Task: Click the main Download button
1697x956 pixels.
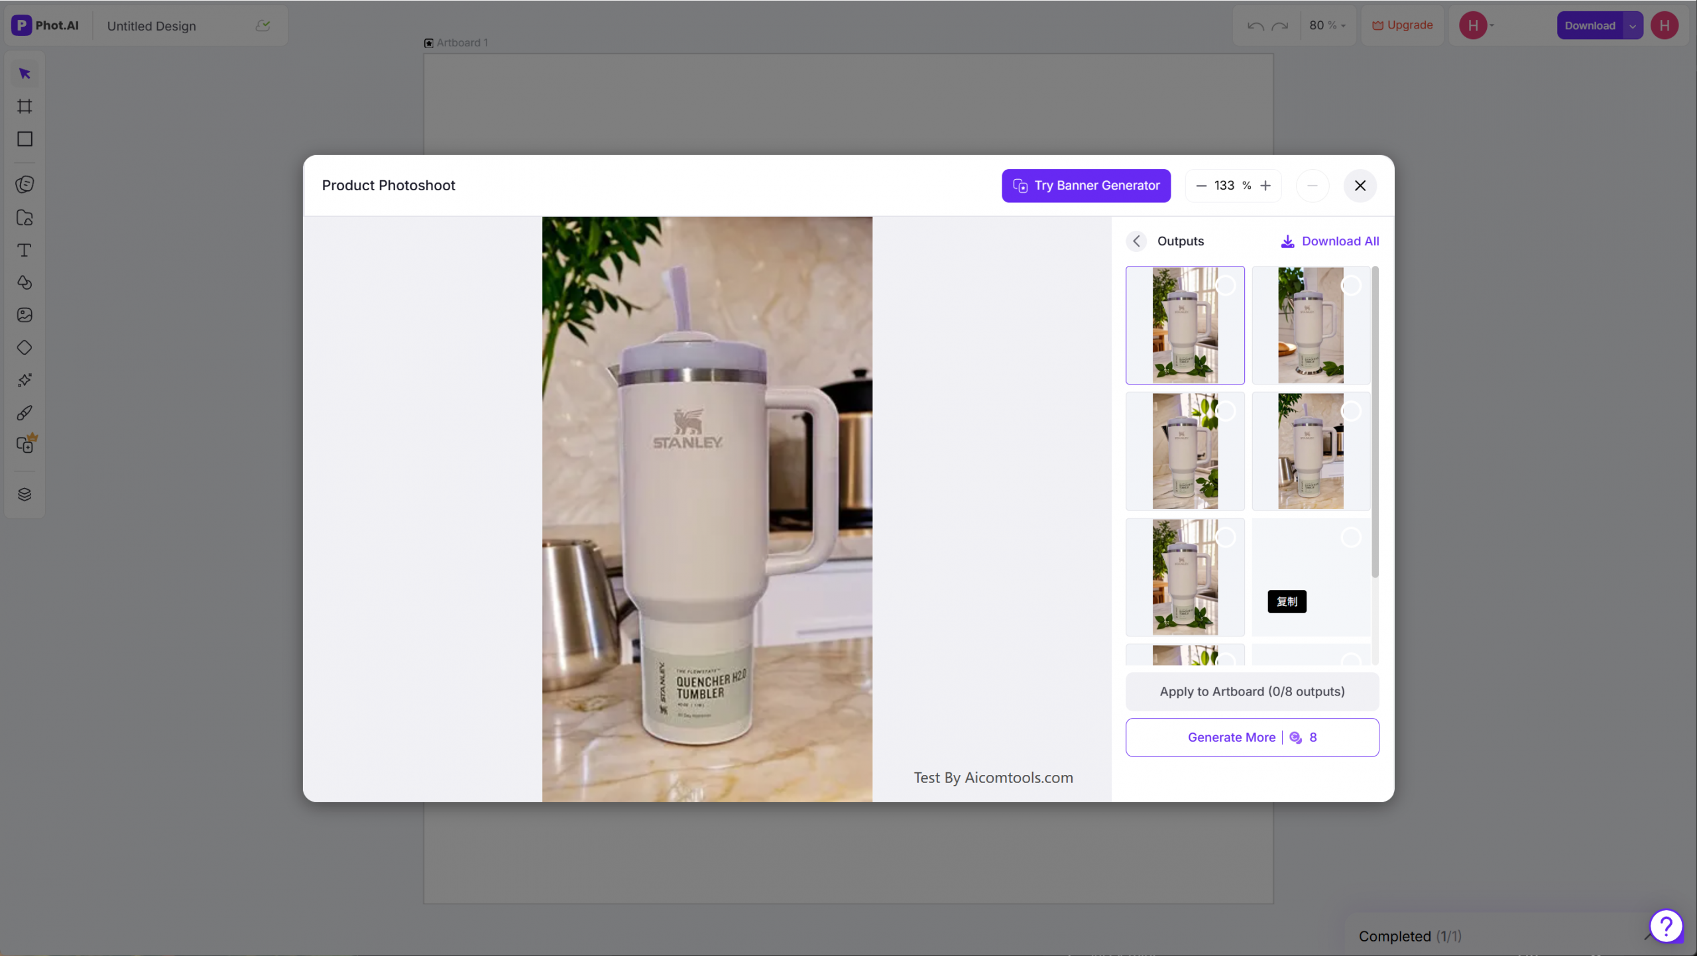Action: (1590, 25)
